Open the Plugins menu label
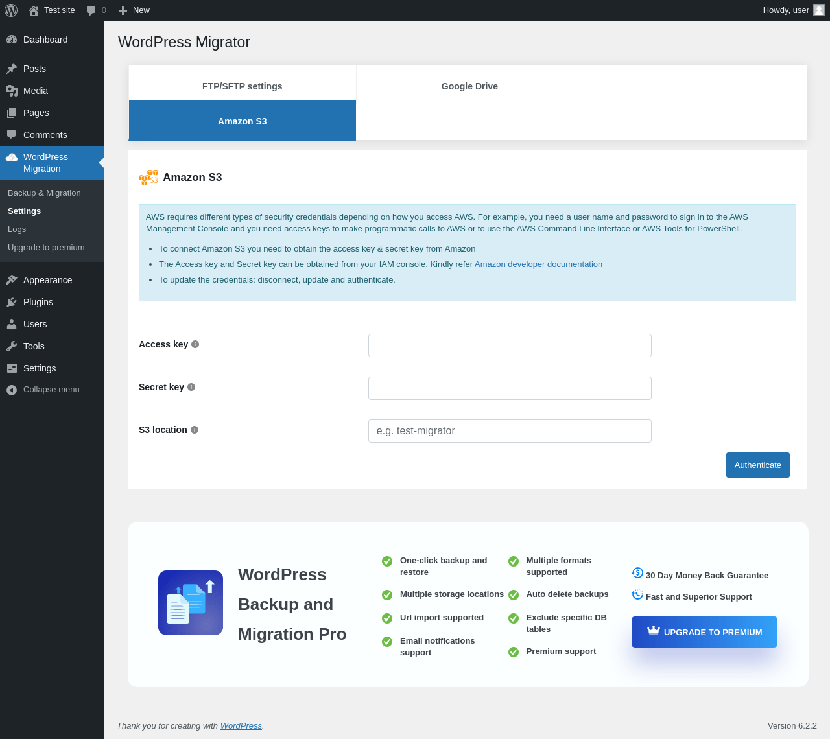The width and height of the screenshot is (830, 739). 38,302
